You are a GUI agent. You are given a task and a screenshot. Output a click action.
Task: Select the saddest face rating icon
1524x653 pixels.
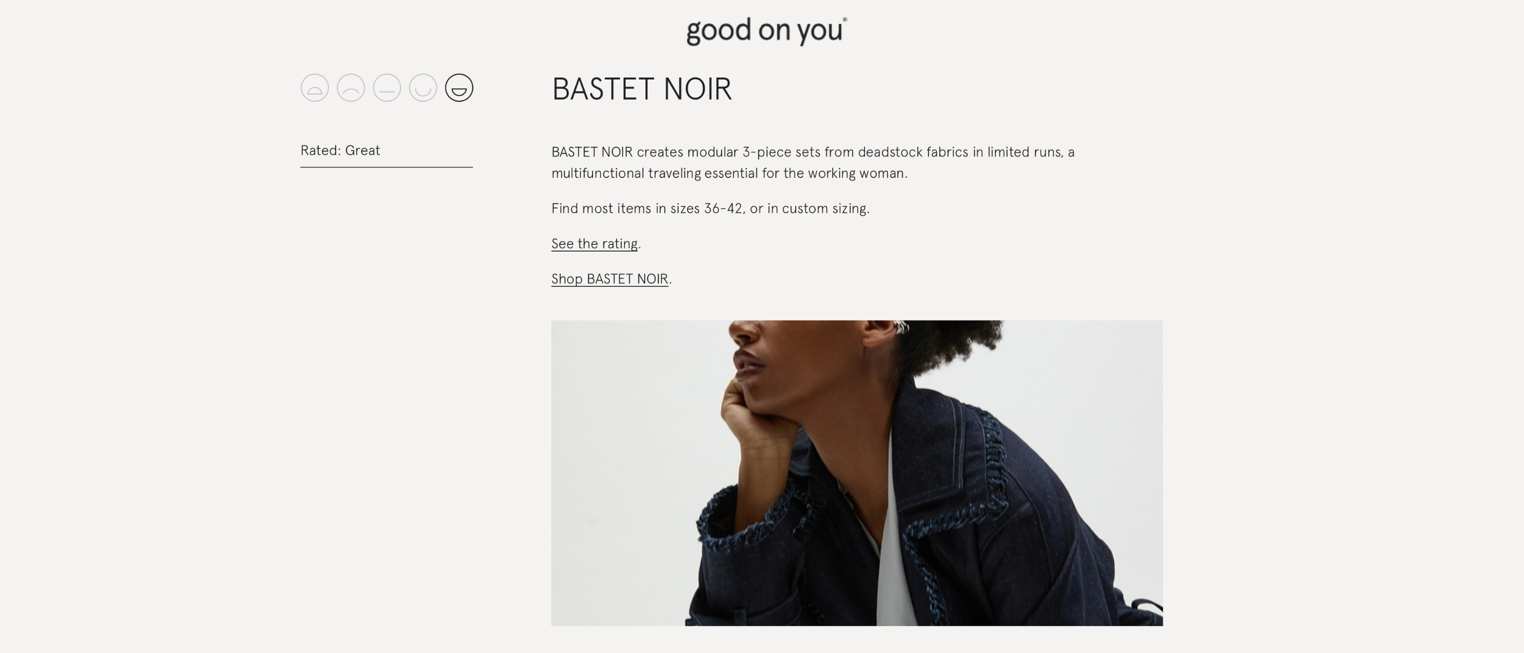315,88
